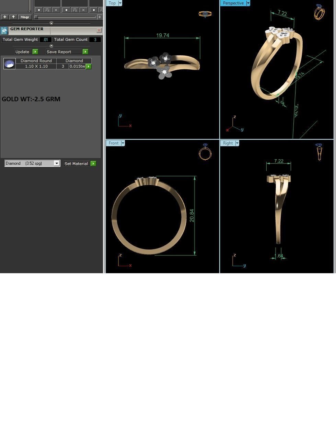The image size is (336, 440).
Task: Click the green arrow next to Save Report
Action: pyautogui.click(x=85, y=52)
